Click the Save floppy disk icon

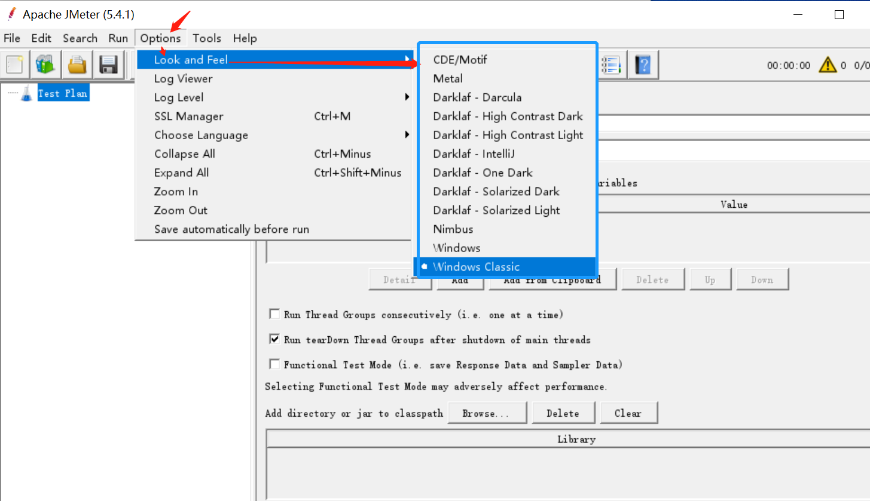(x=108, y=64)
